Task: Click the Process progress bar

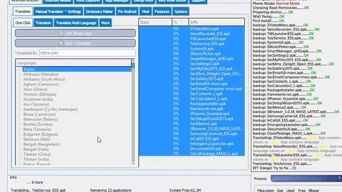Action: tap(306, 179)
